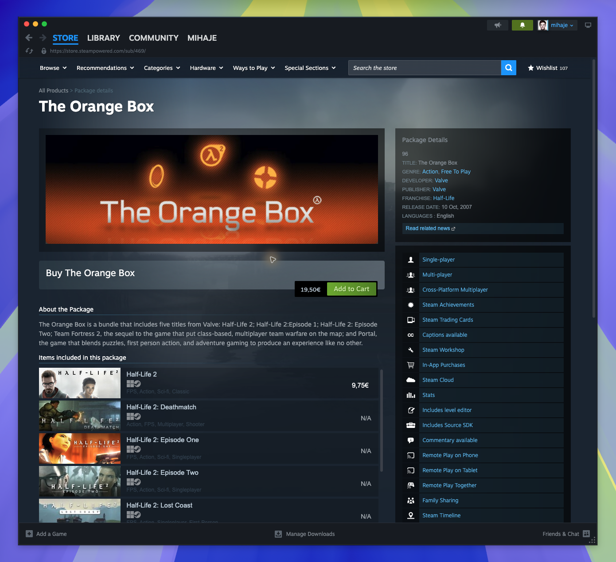Open the mihaje account dropdown
This screenshot has width=616, height=562.
click(x=562, y=25)
